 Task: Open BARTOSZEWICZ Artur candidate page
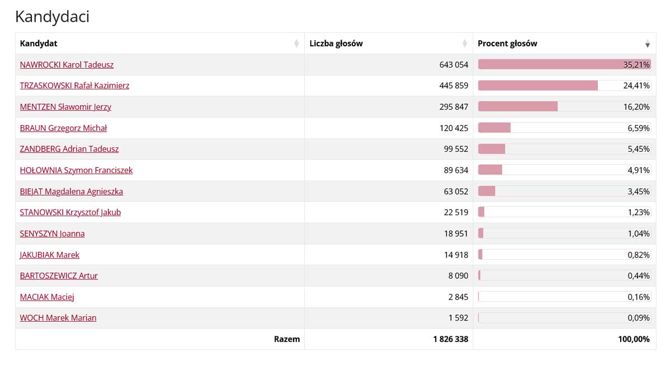[x=59, y=276]
